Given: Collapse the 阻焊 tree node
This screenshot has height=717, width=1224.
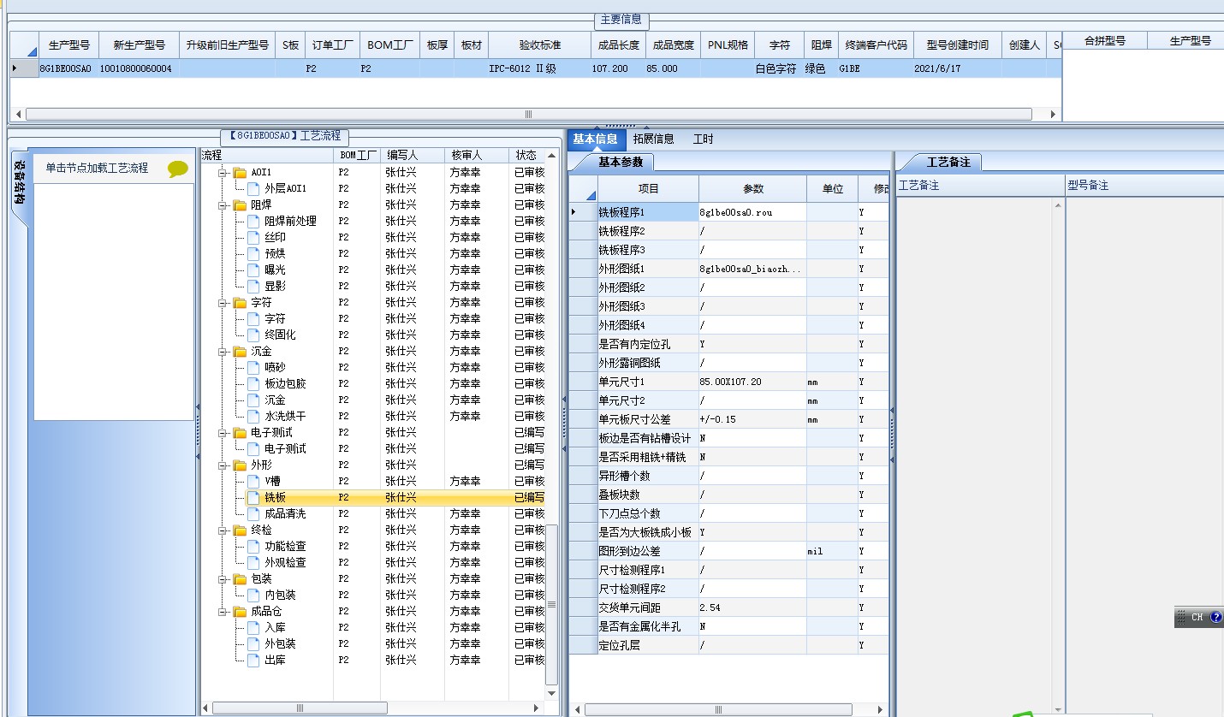Looking at the screenshot, I should pyautogui.click(x=223, y=204).
